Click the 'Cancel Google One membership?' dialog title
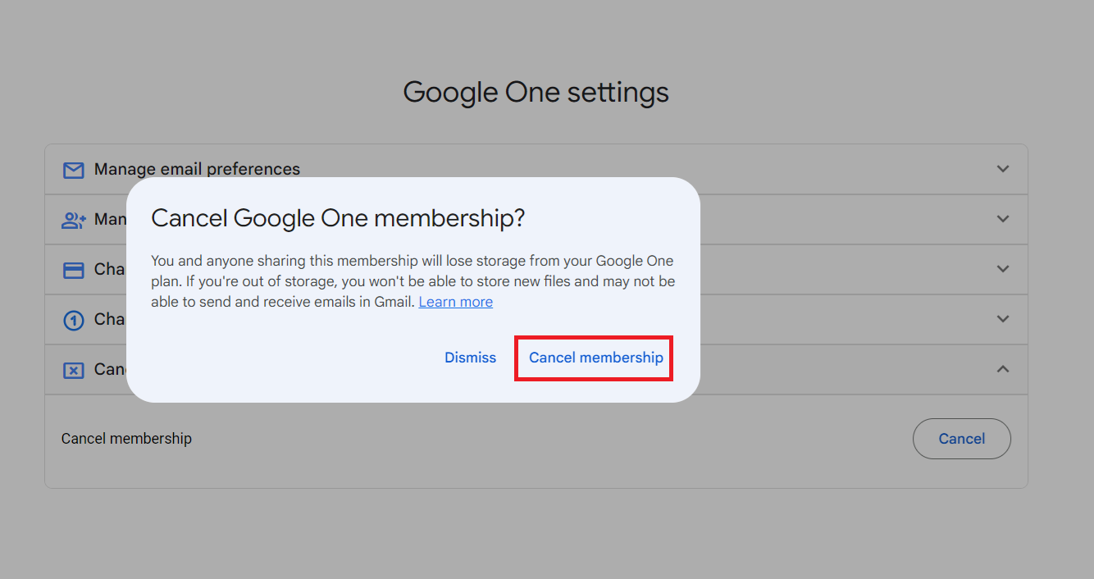1094x579 pixels. click(x=338, y=218)
